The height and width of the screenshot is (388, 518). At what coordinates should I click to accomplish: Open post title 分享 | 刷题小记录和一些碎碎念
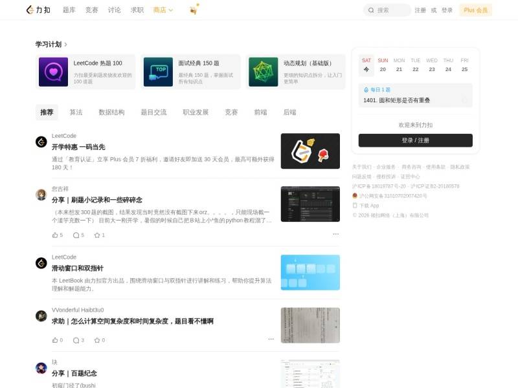96,200
